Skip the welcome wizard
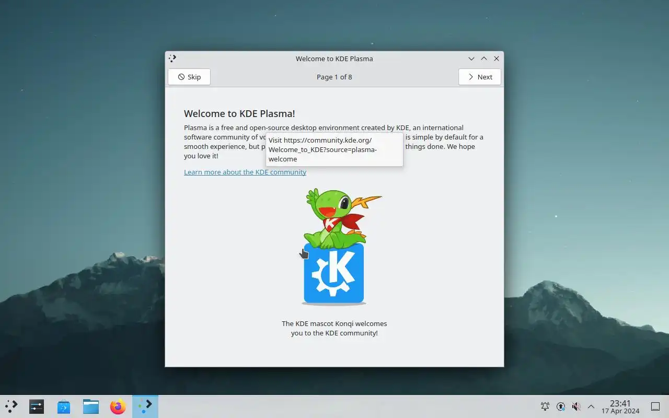 click(x=189, y=77)
